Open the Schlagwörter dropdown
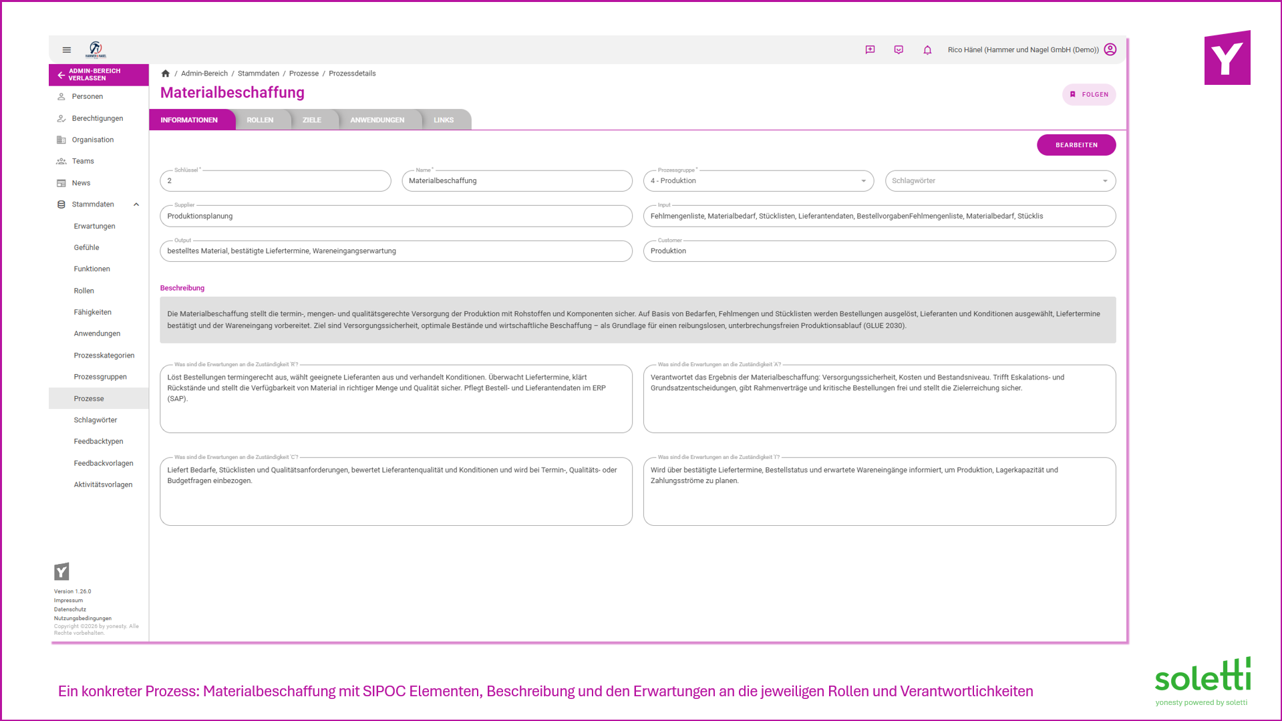The height and width of the screenshot is (721, 1282). coord(1000,181)
